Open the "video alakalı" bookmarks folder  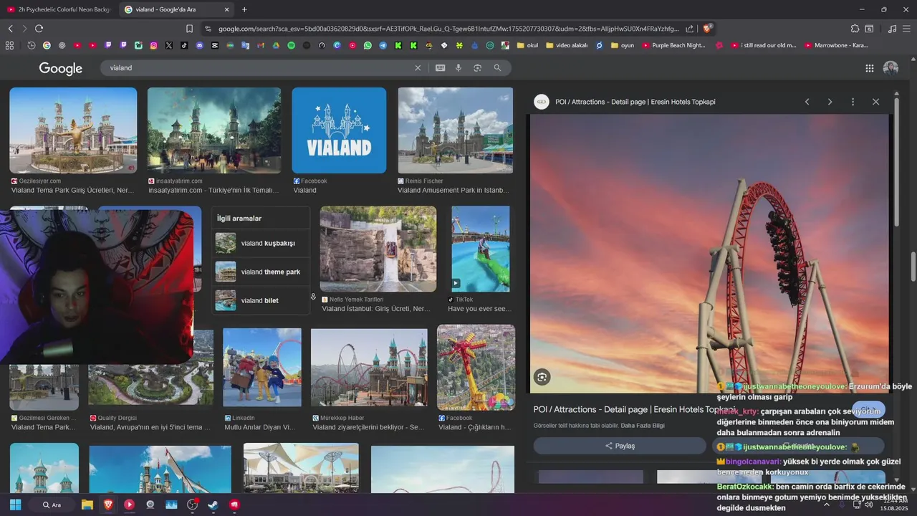pyautogui.click(x=567, y=45)
